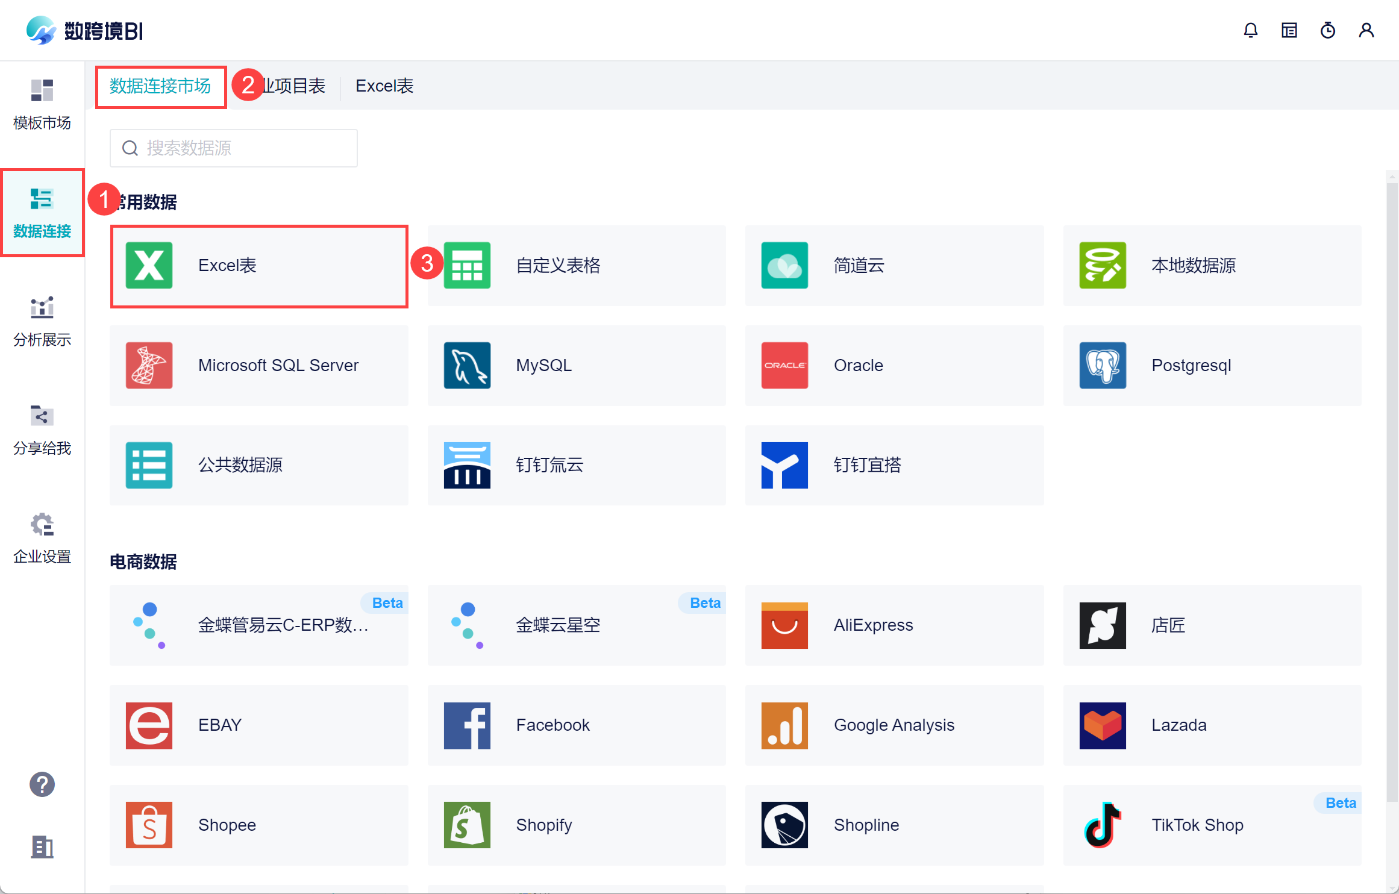The image size is (1399, 894).
Task: Switch to the 项目表 tab
Action: point(293,86)
